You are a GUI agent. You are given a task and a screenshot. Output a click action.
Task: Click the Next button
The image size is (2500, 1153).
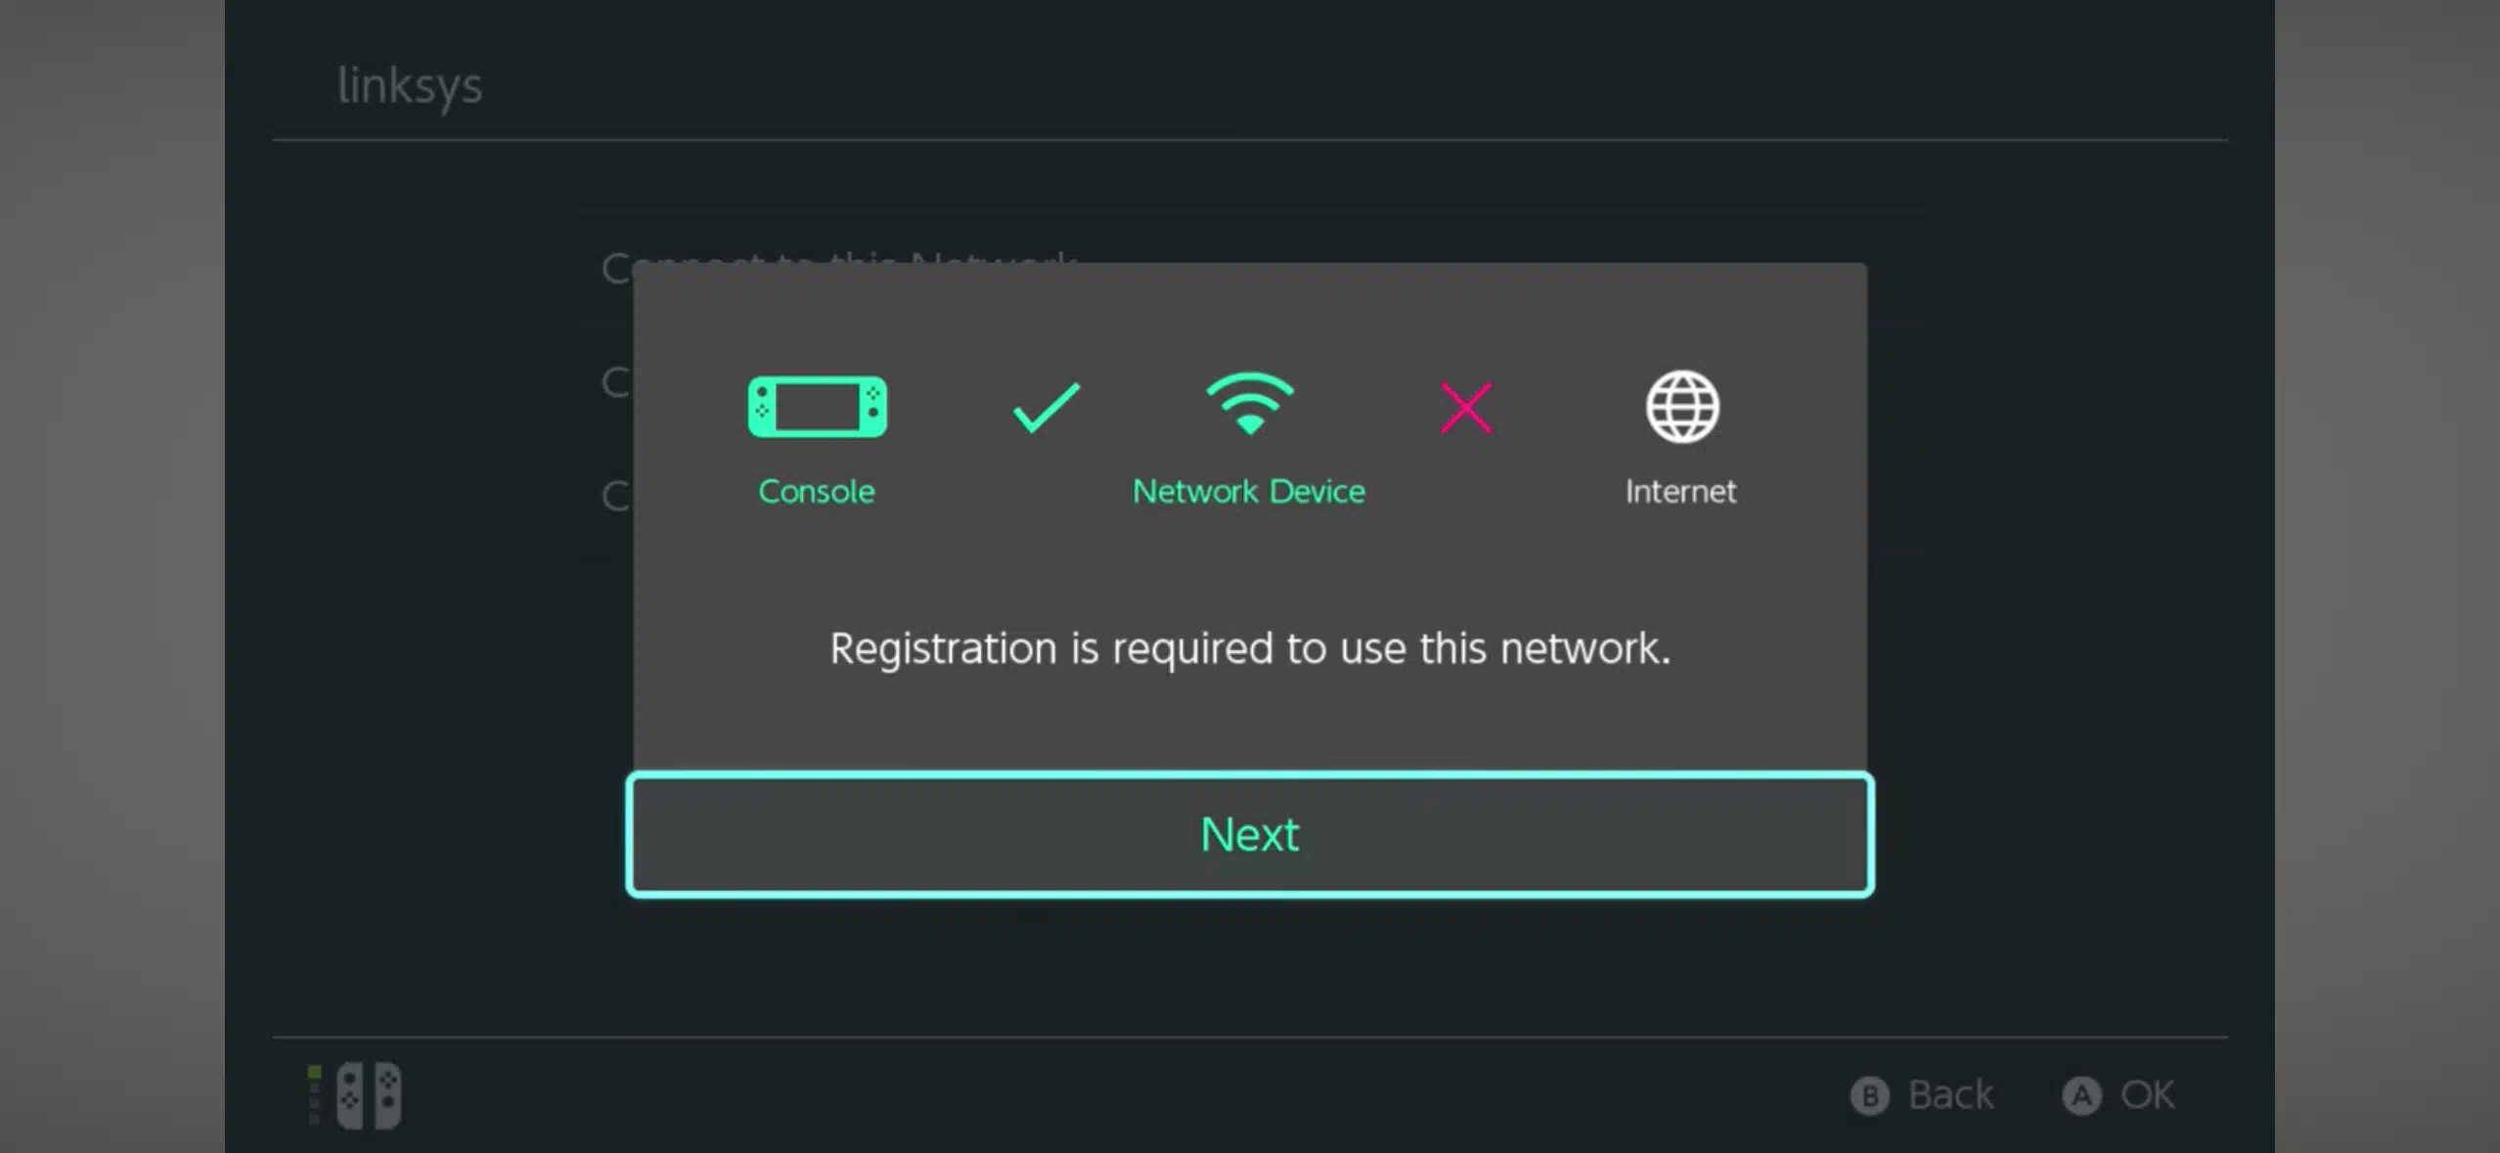point(1250,834)
